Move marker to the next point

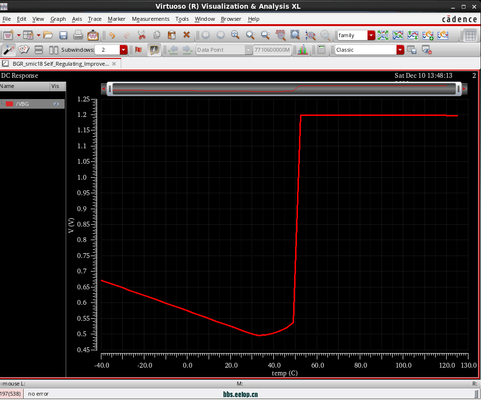[187, 50]
